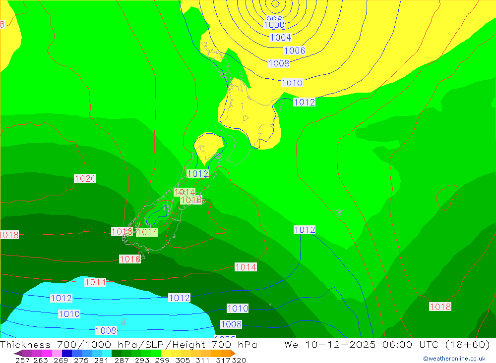Click the 'We 10-12-2025 06:00 UTC (18+60)' timestamp
496x363 pixels.
tap(387, 344)
